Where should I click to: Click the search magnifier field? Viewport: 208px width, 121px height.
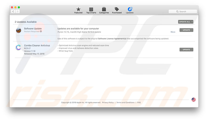coord(183,12)
